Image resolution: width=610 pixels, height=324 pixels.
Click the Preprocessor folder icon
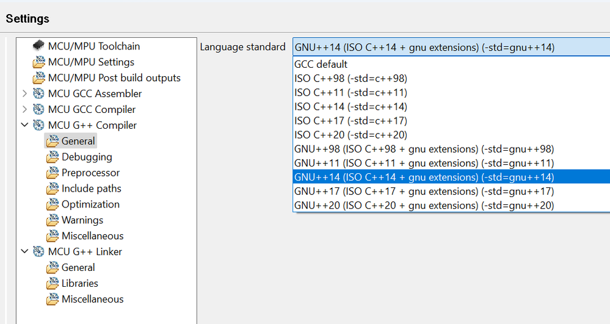coord(52,173)
